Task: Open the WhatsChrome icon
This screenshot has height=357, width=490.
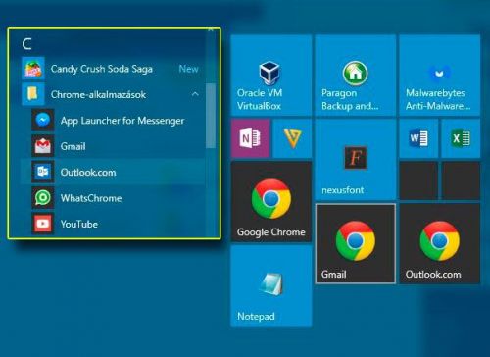Action: (x=43, y=198)
